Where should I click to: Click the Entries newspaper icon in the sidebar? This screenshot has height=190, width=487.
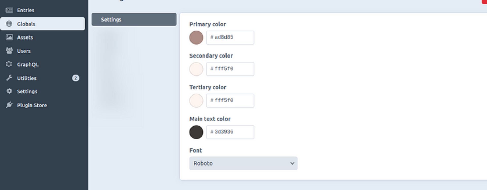(x=9, y=10)
